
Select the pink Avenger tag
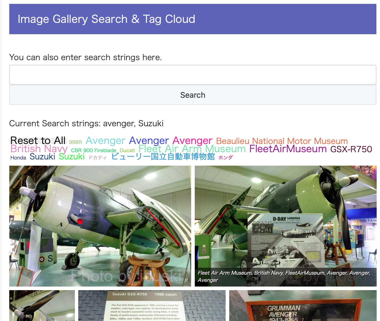tap(192, 140)
